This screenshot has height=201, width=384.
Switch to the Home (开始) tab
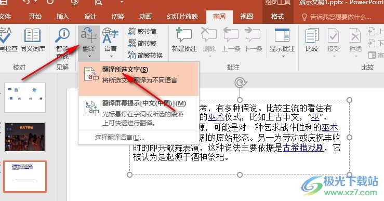click(35, 17)
